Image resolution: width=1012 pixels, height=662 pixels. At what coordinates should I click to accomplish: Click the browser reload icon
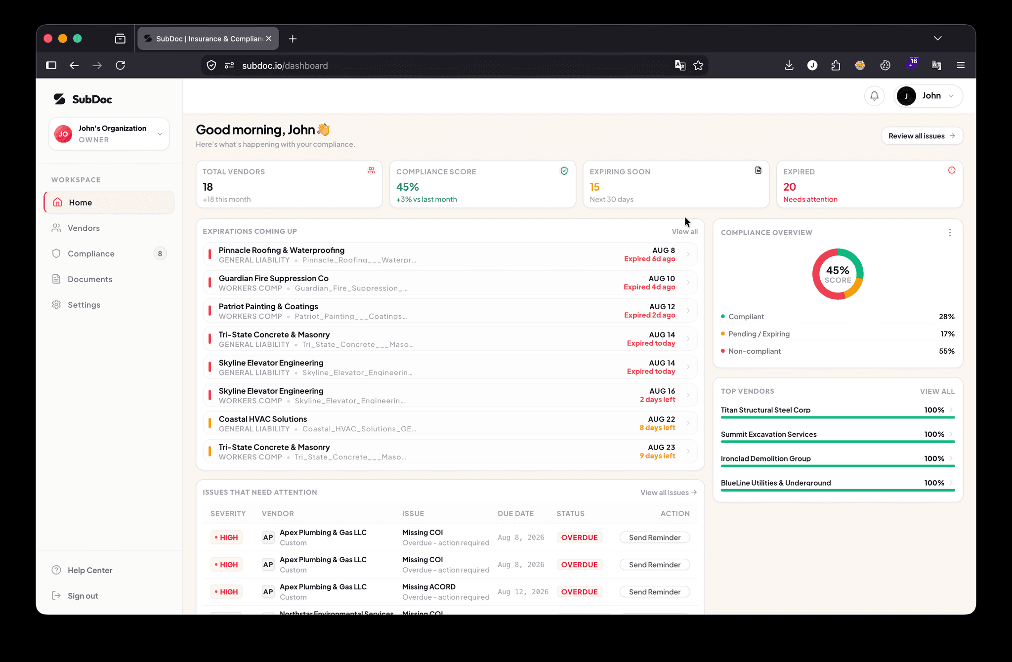(x=120, y=65)
